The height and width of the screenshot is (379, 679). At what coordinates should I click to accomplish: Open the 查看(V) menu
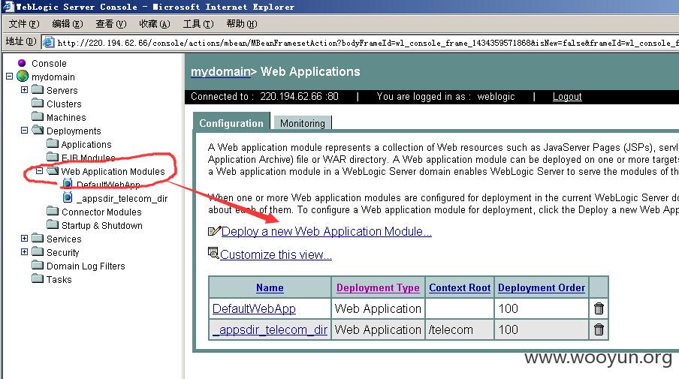pos(111,24)
